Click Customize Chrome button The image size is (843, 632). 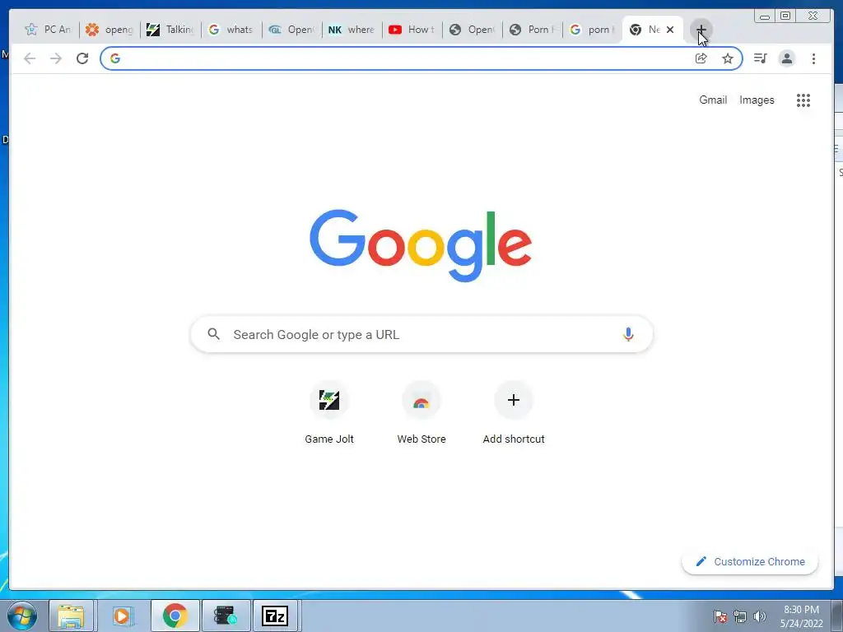750,561
